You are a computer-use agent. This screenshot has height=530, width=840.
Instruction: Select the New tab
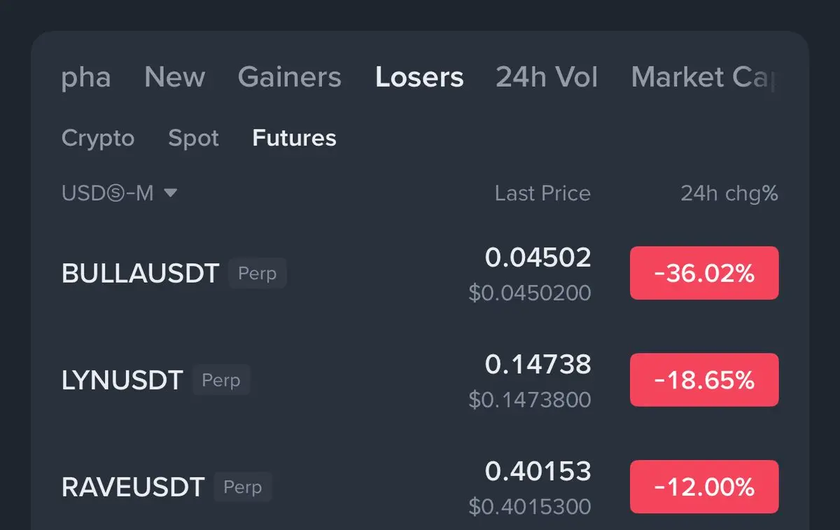click(174, 77)
